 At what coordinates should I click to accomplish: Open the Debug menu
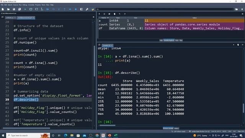coord(25,5)
